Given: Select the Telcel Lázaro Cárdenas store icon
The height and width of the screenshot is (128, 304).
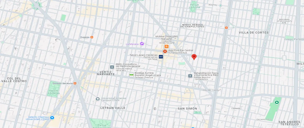Looking at the screenshot, I should 161,57.
